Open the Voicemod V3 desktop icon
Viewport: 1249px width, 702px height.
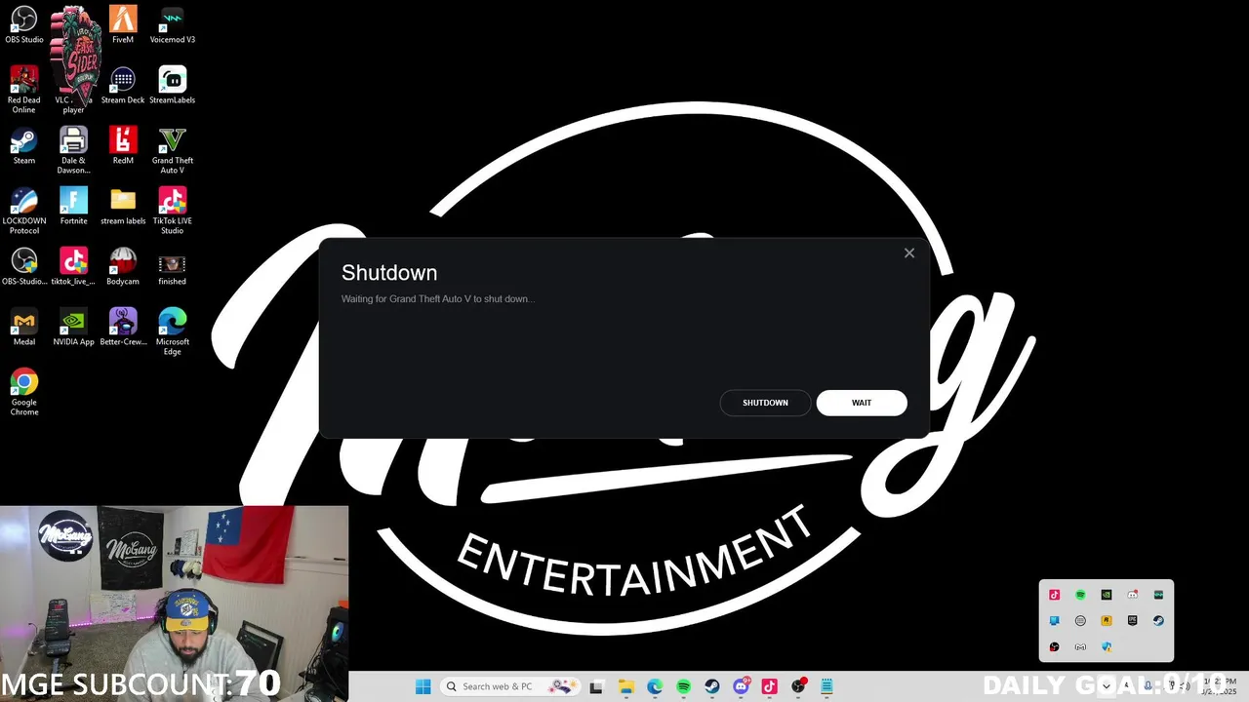click(x=173, y=25)
